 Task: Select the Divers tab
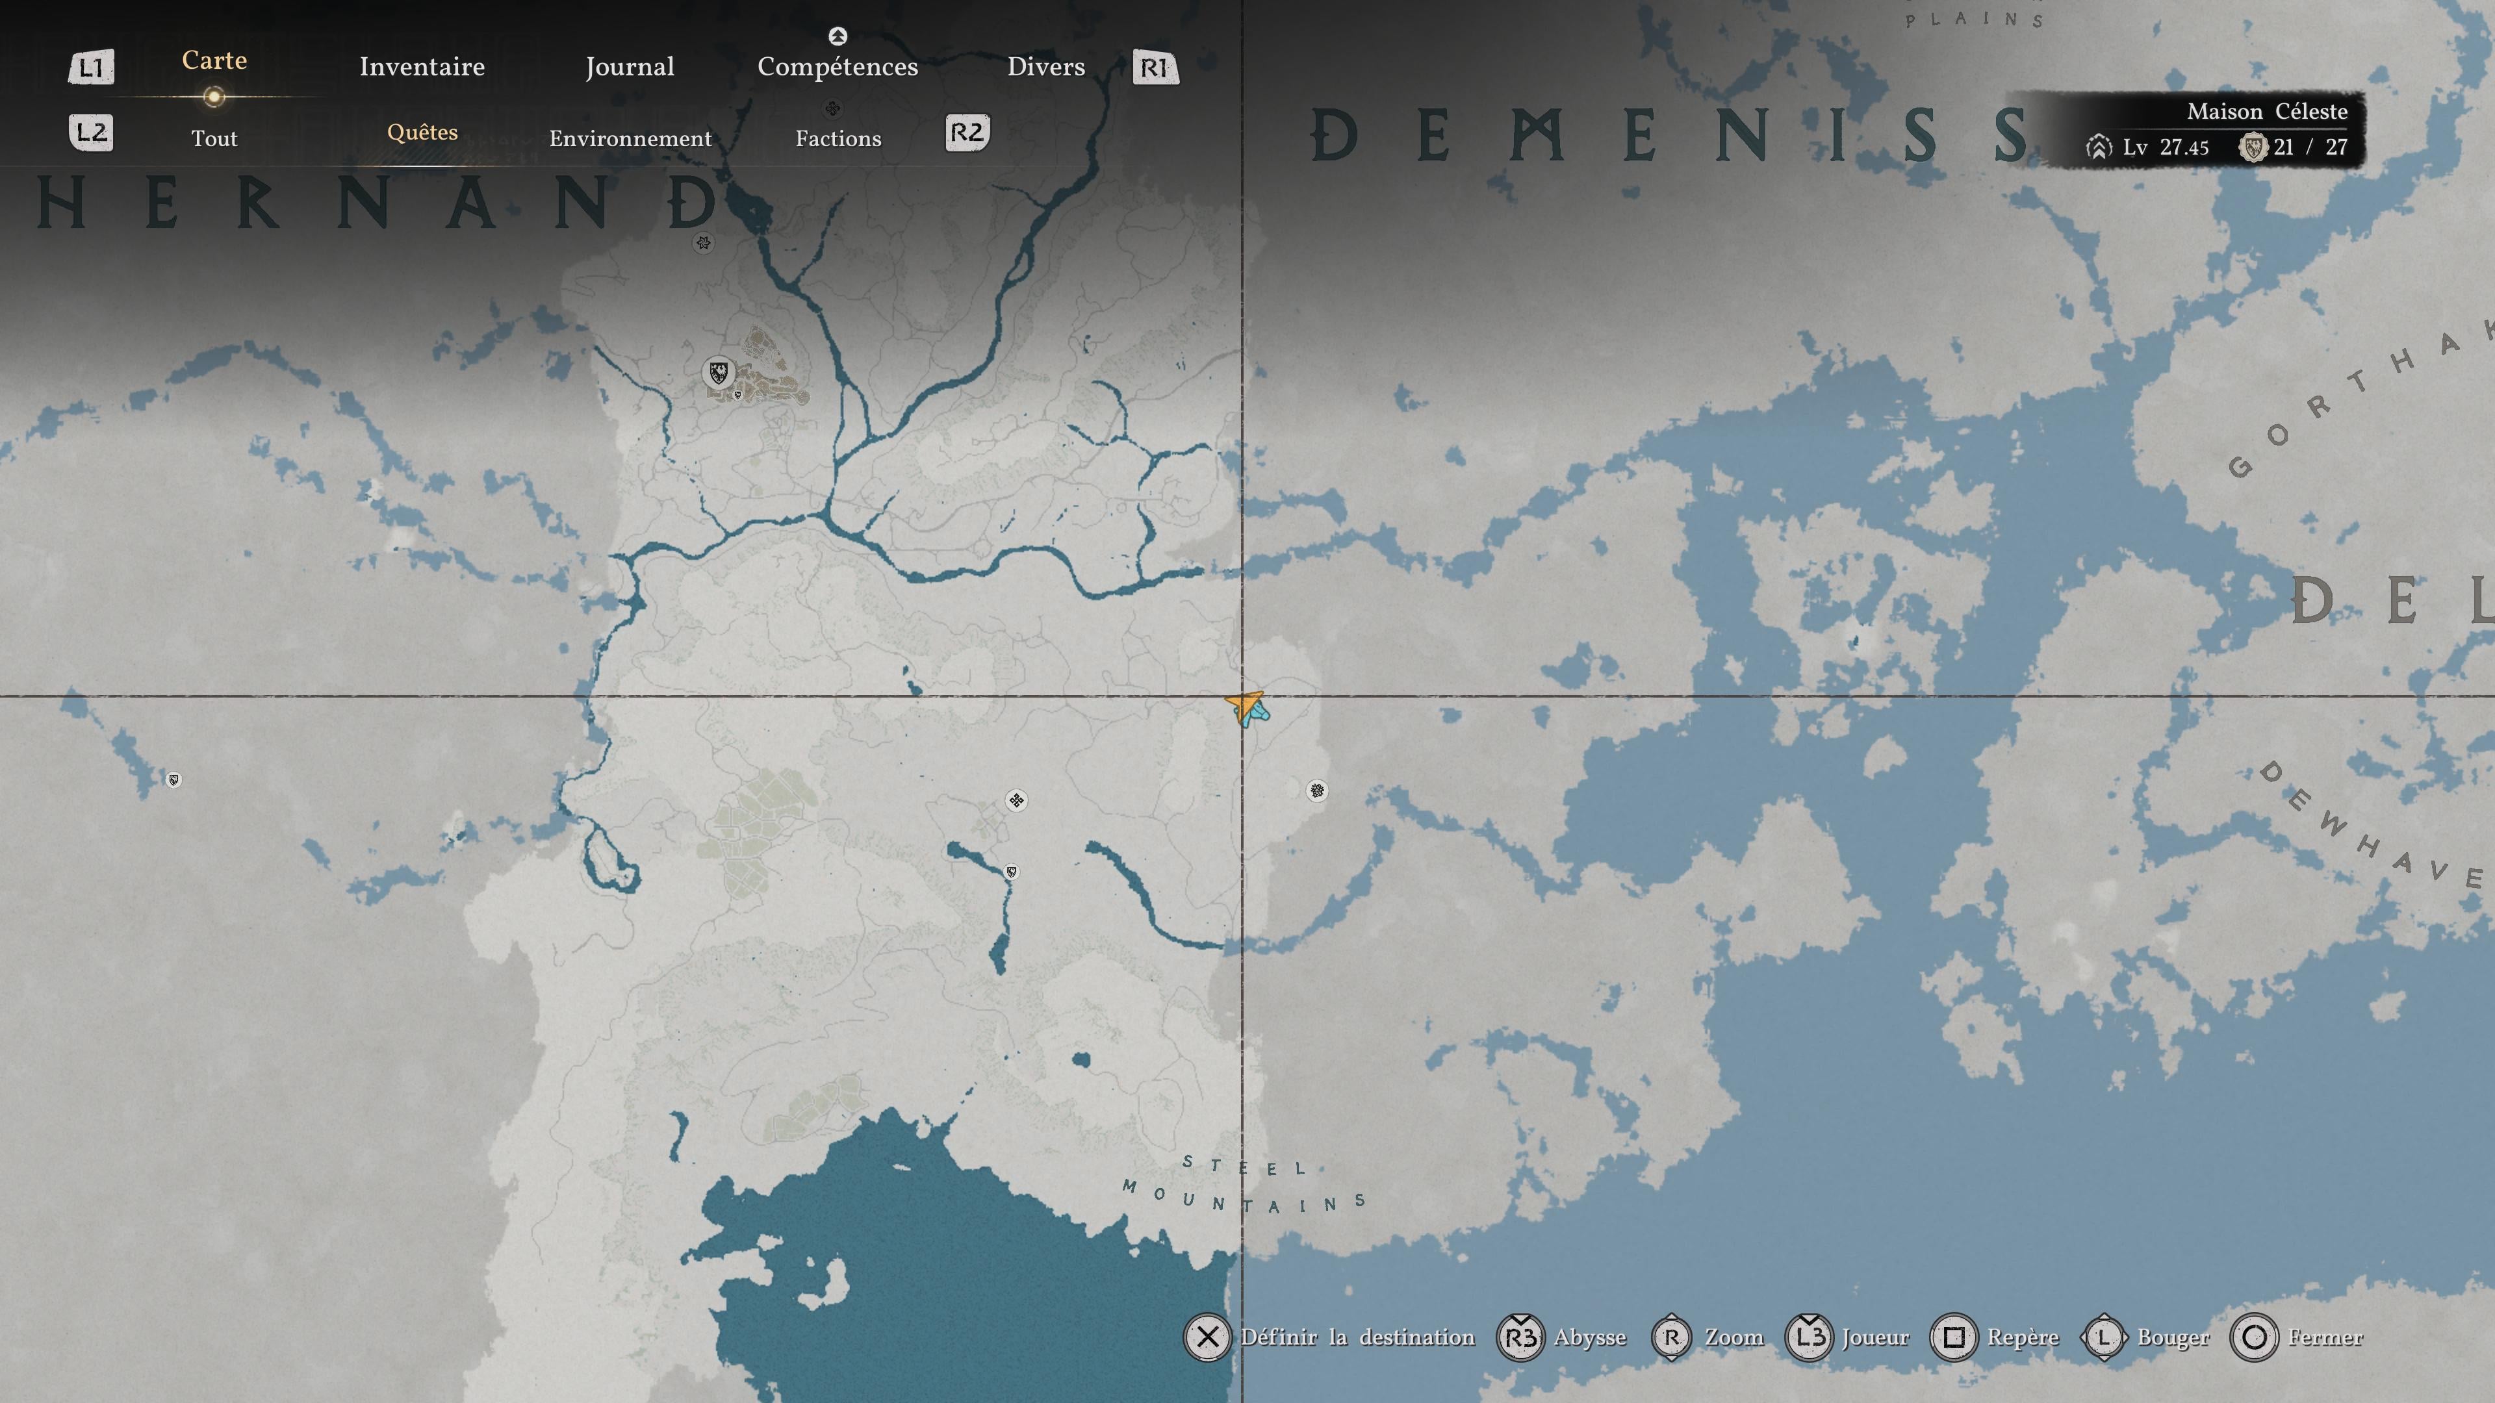point(1046,66)
